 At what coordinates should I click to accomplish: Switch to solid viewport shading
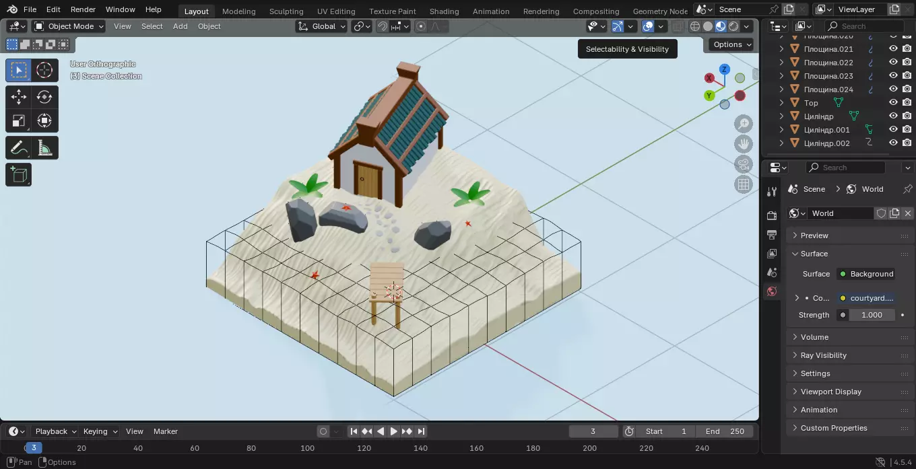(x=708, y=26)
